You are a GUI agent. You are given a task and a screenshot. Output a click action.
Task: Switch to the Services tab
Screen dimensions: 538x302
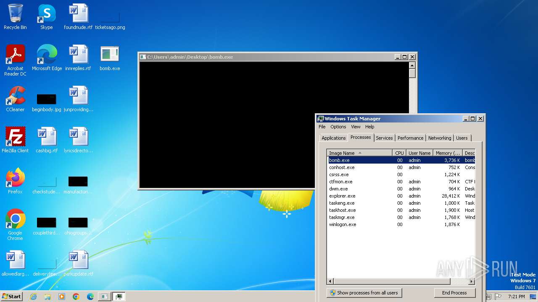click(x=384, y=138)
